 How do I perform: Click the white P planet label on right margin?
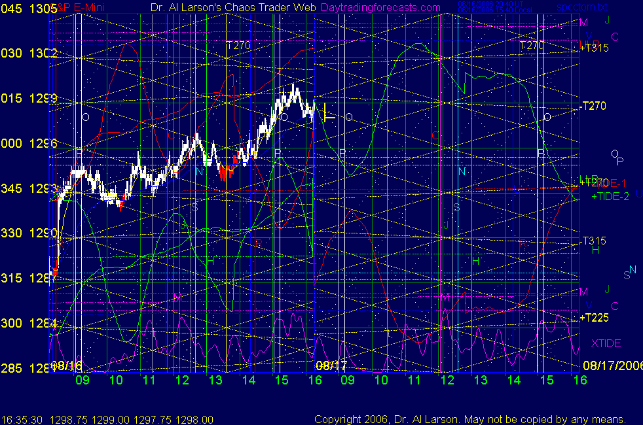(x=620, y=161)
